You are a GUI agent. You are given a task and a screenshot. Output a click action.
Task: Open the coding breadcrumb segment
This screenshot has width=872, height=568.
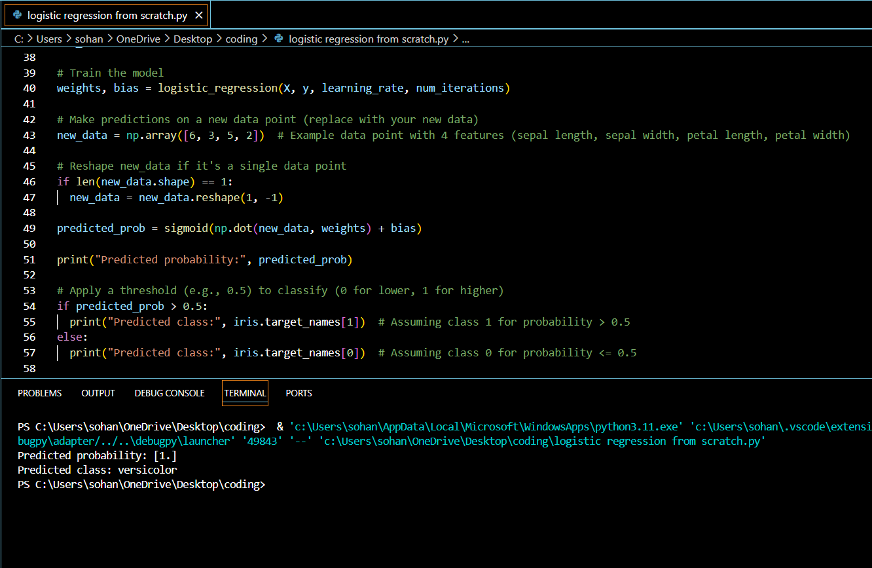tap(242, 39)
